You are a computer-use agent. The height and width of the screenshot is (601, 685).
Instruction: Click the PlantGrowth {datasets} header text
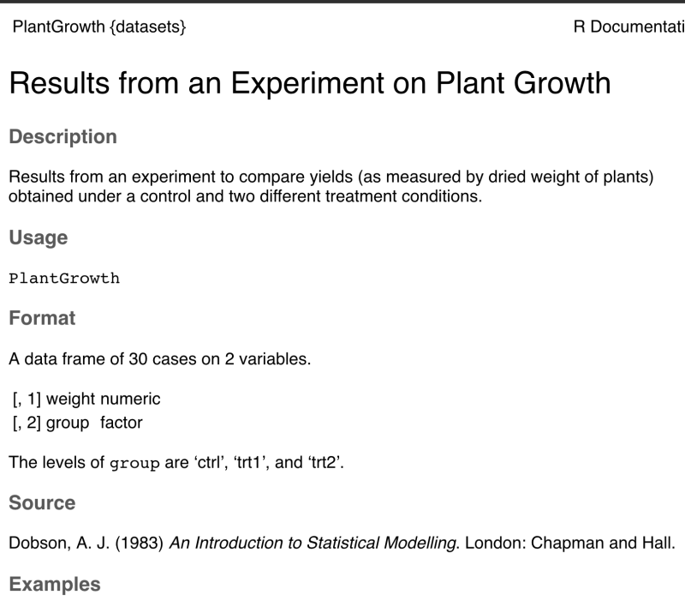coord(98,27)
